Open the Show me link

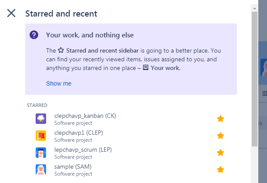pyautogui.click(x=59, y=83)
